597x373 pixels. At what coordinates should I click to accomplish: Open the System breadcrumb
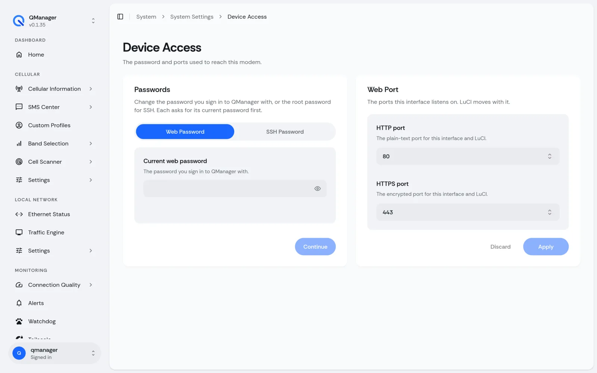point(146,17)
